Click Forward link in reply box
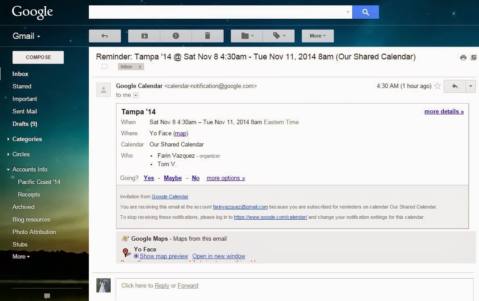The height and width of the screenshot is (301, 479). 188,286
